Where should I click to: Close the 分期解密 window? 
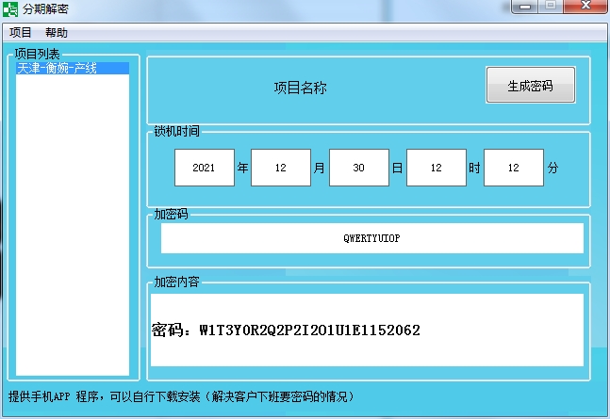tap(585, 7)
